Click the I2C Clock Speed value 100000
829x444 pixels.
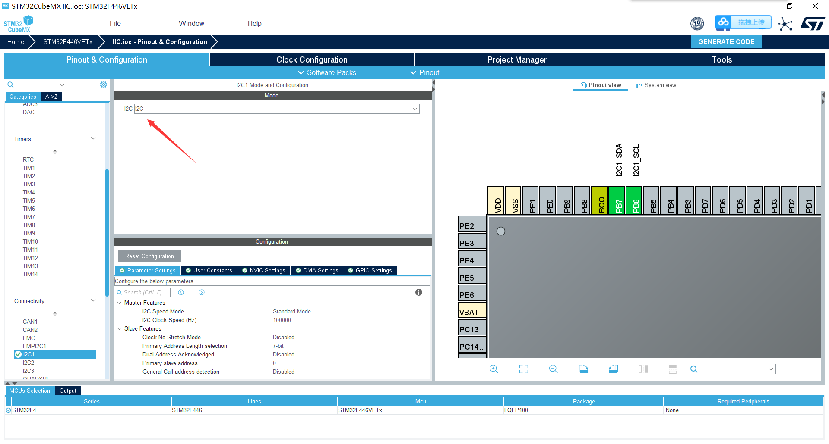282,320
